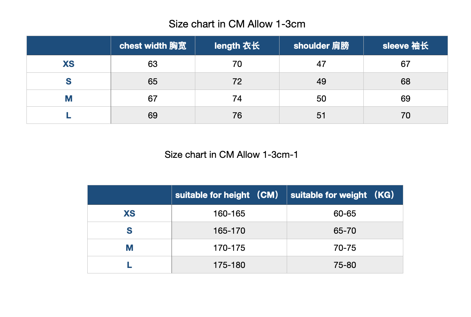
Task: Select the length value 74 for size M
Action: (237, 98)
